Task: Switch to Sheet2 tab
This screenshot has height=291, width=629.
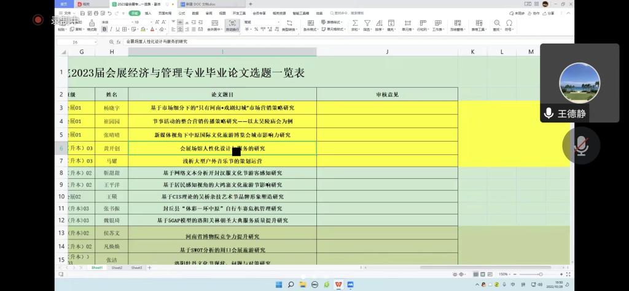Action: pyautogui.click(x=117, y=268)
